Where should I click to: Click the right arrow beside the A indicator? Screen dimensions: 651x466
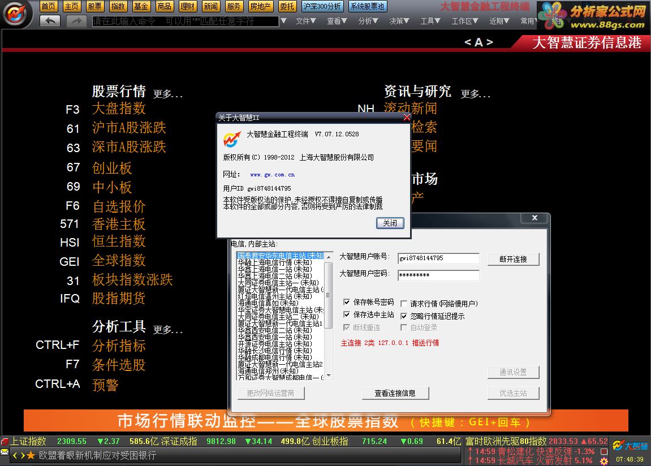(489, 42)
